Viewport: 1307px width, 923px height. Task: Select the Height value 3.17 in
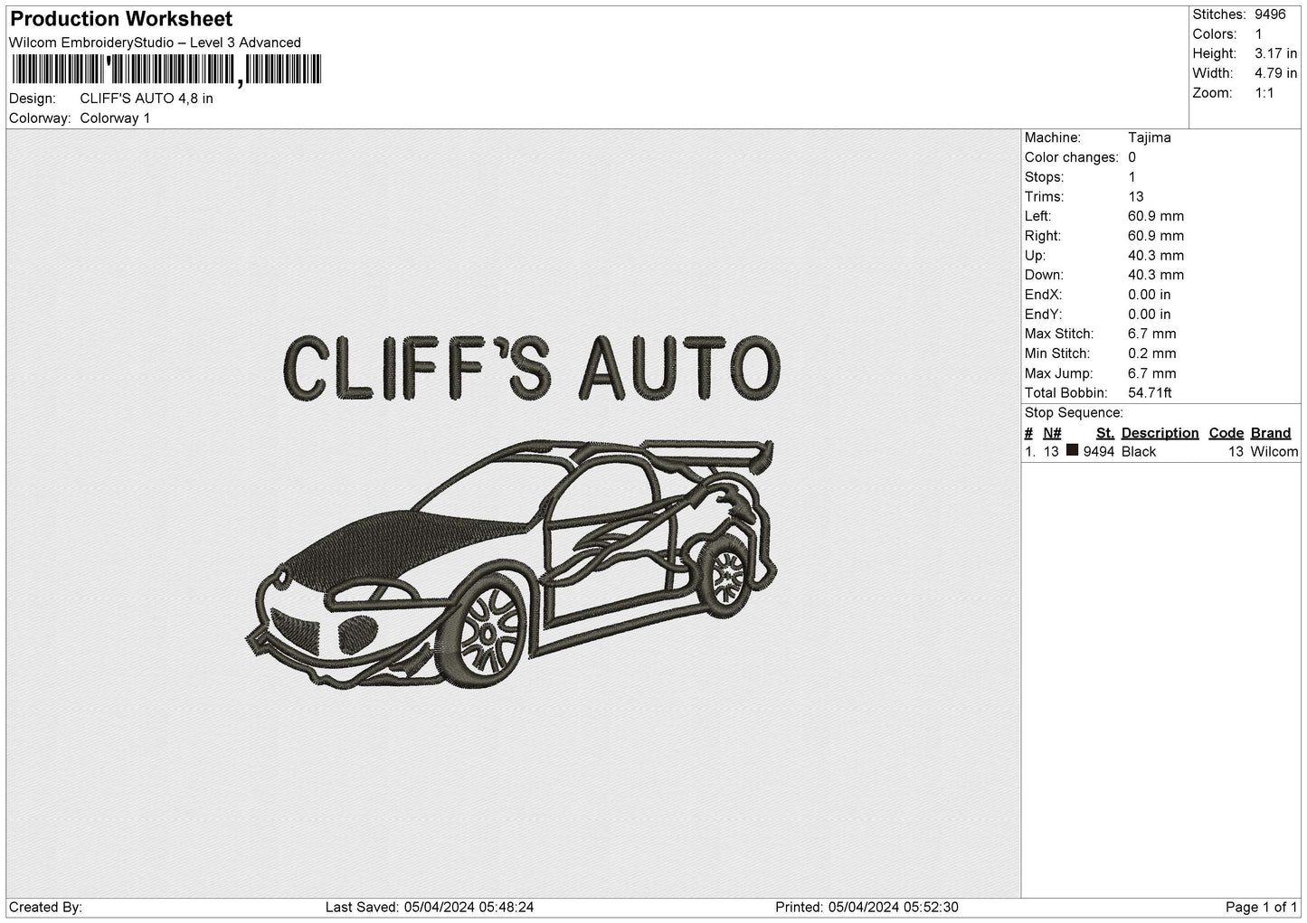pyautogui.click(x=1275, y=54)
